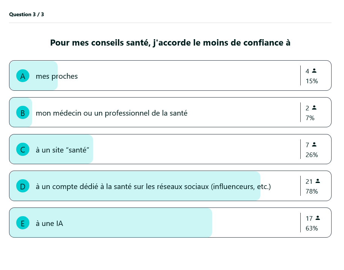Image resolution: width=344 pixels, height=270 pixels.
Task: Click the person icon beside 4 votes
Action: [x=314, y=71]
